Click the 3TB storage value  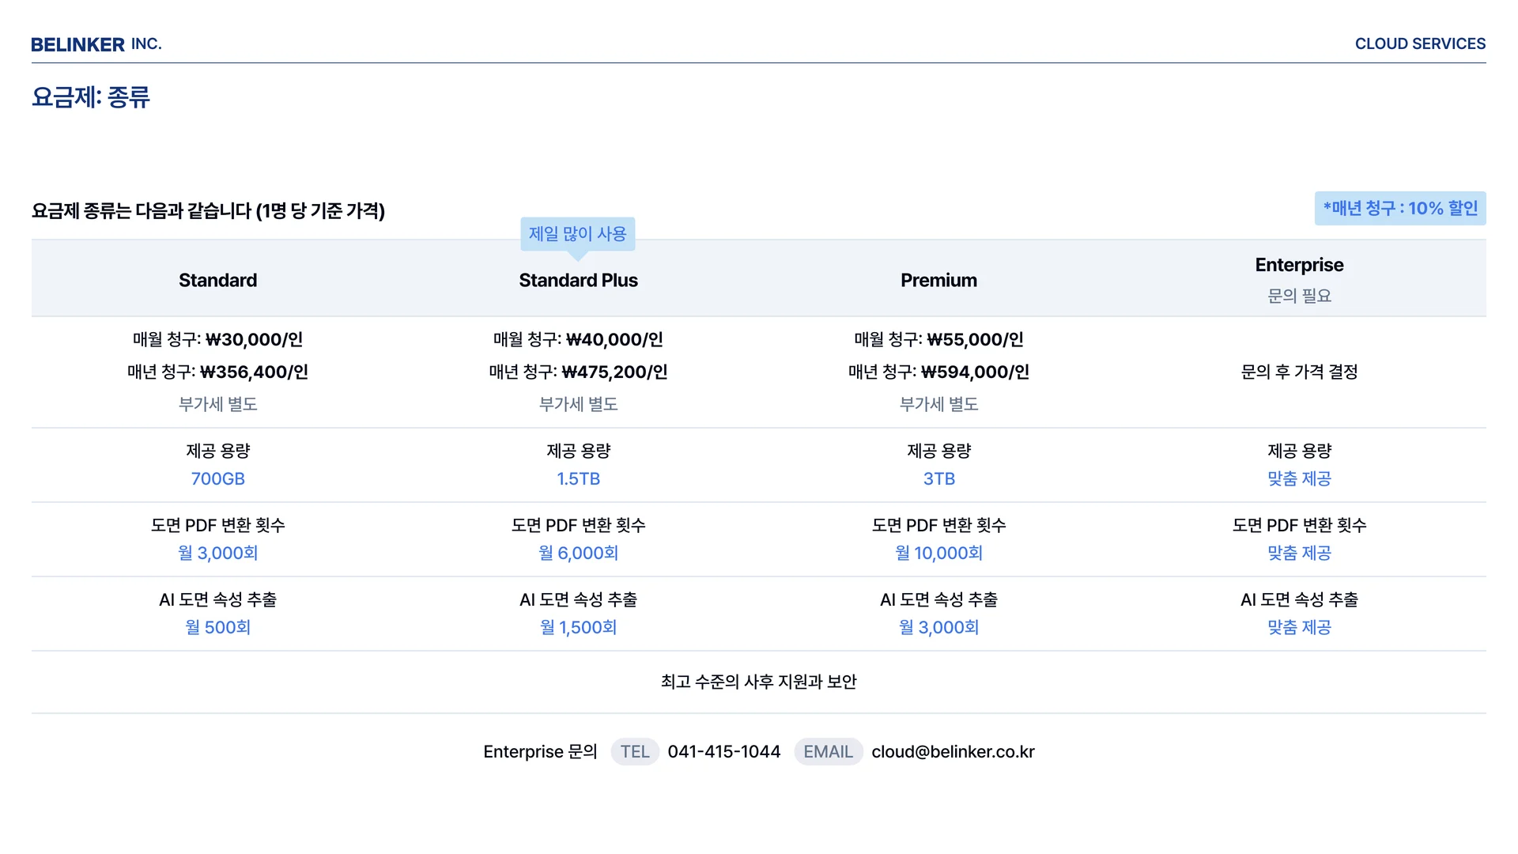(938, 479)
